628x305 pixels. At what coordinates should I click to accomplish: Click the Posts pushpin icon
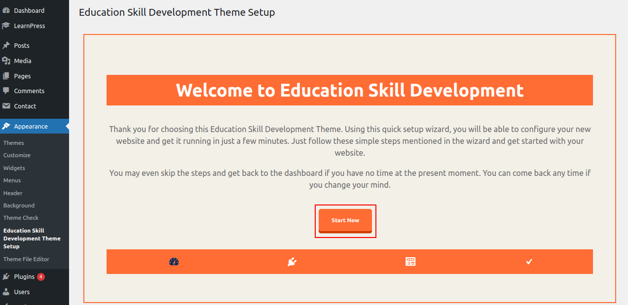(x=6, y=45)
